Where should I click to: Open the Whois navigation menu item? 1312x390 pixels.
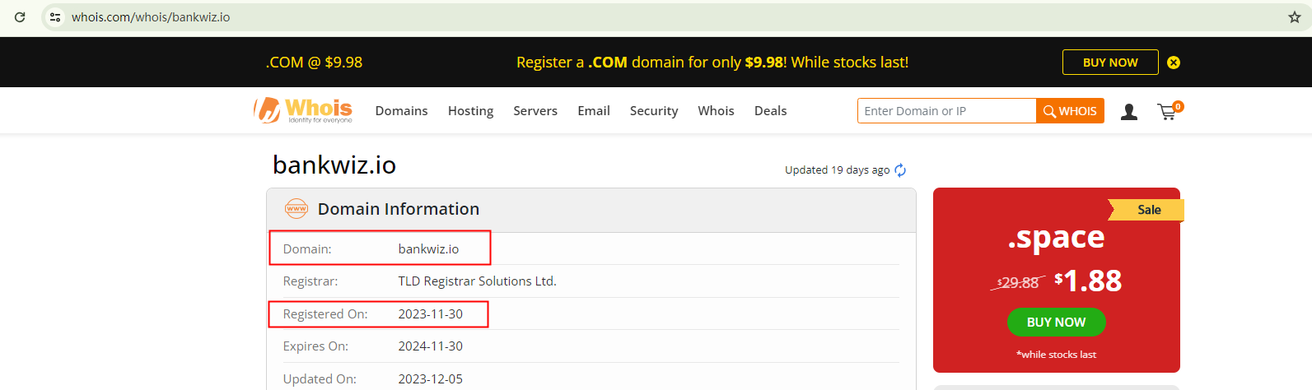[x=716, y=110]
